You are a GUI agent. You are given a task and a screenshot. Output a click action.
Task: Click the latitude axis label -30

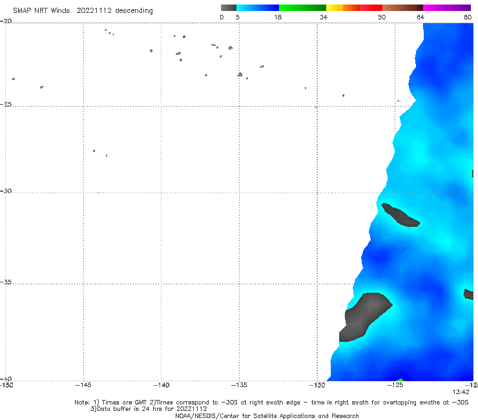tap(6, 191)
